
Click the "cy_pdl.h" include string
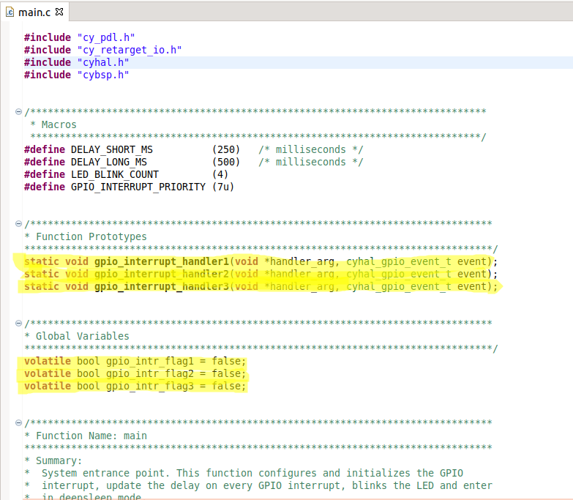pyautogui.click(x=105, y=37)
